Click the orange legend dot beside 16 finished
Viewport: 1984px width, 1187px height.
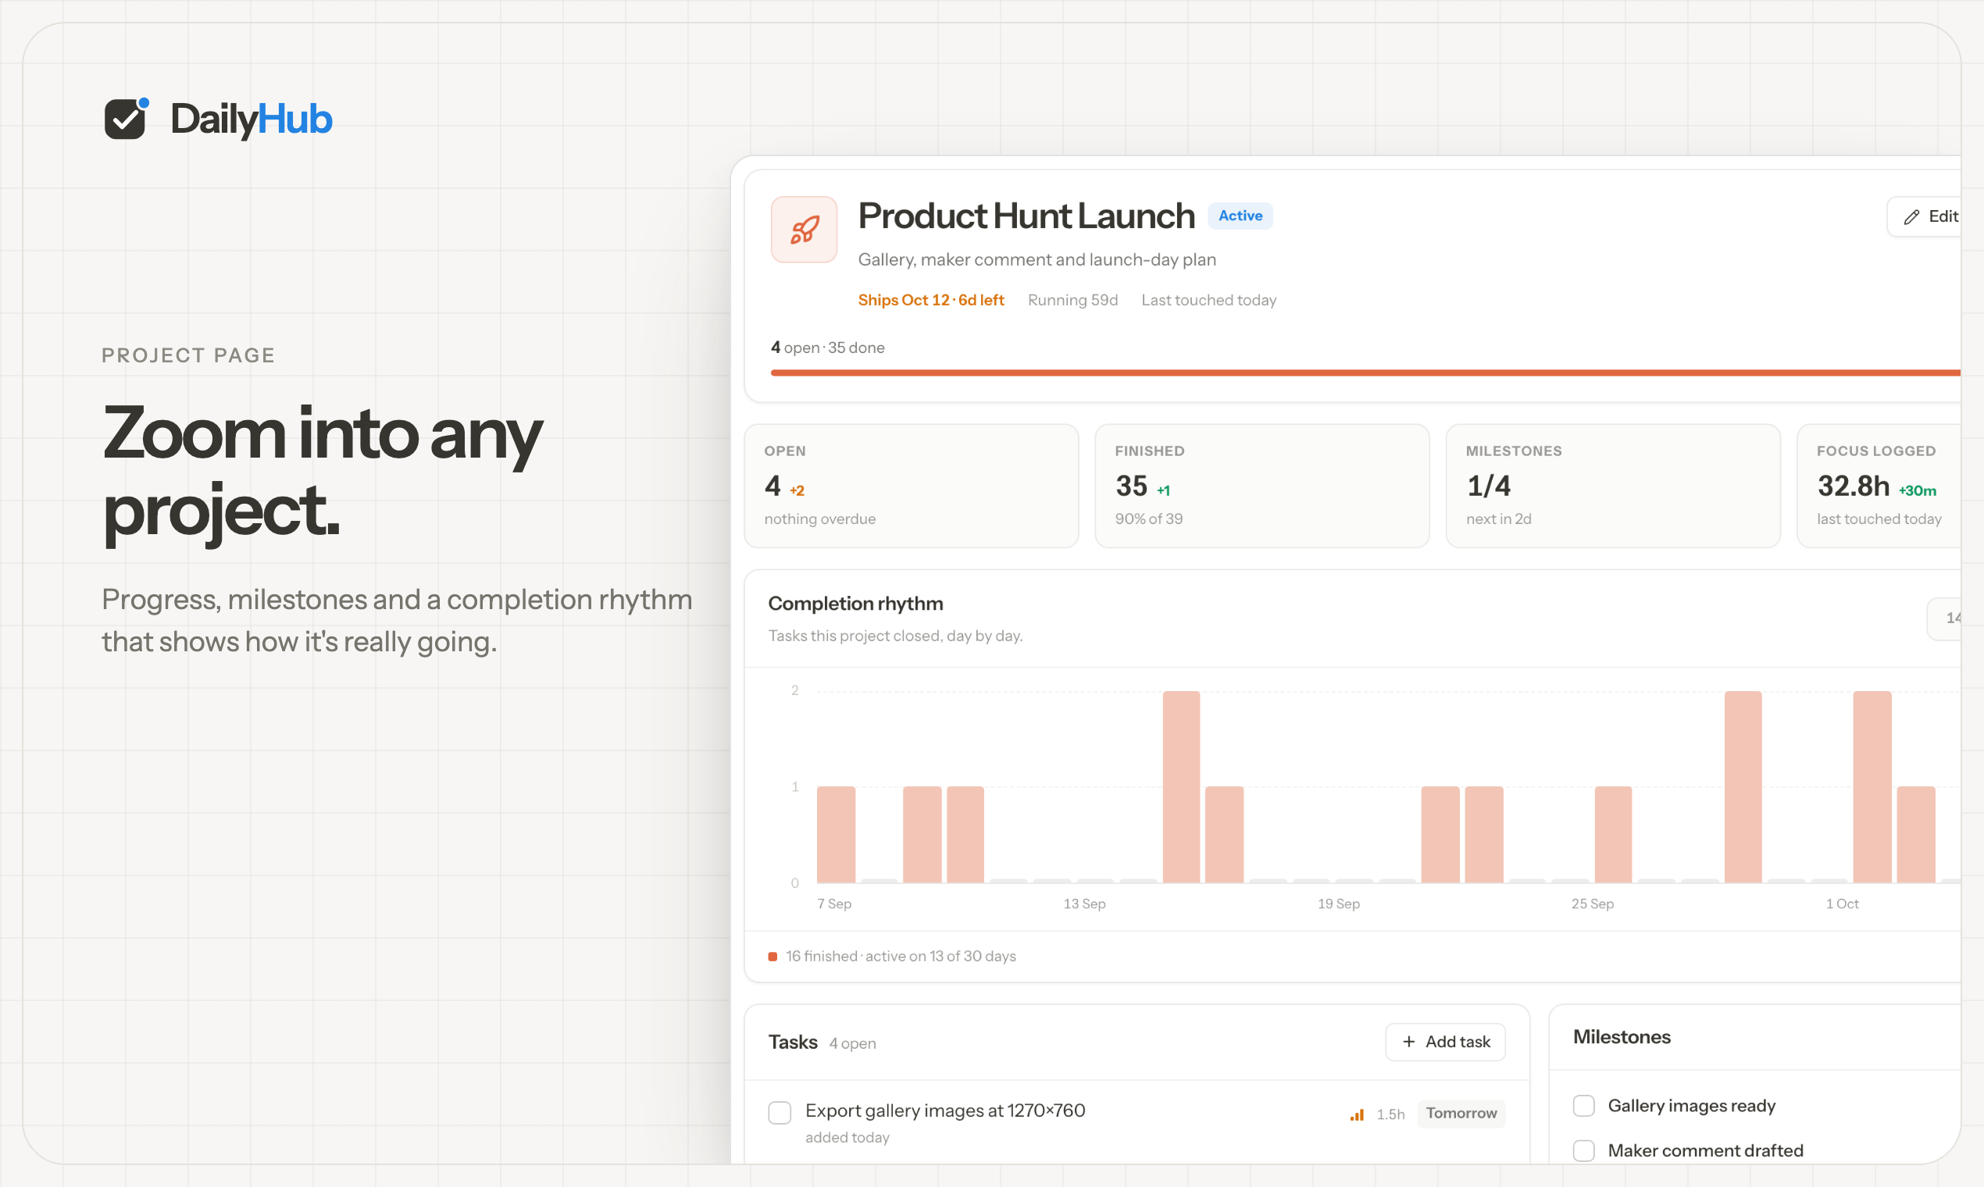pos(773,957)
